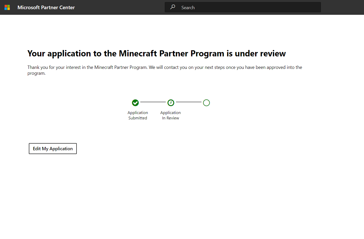The image size is (364, 239).
Task: Click the Edit My Application button
Action: pyautogui.click(x=53, y=149)
